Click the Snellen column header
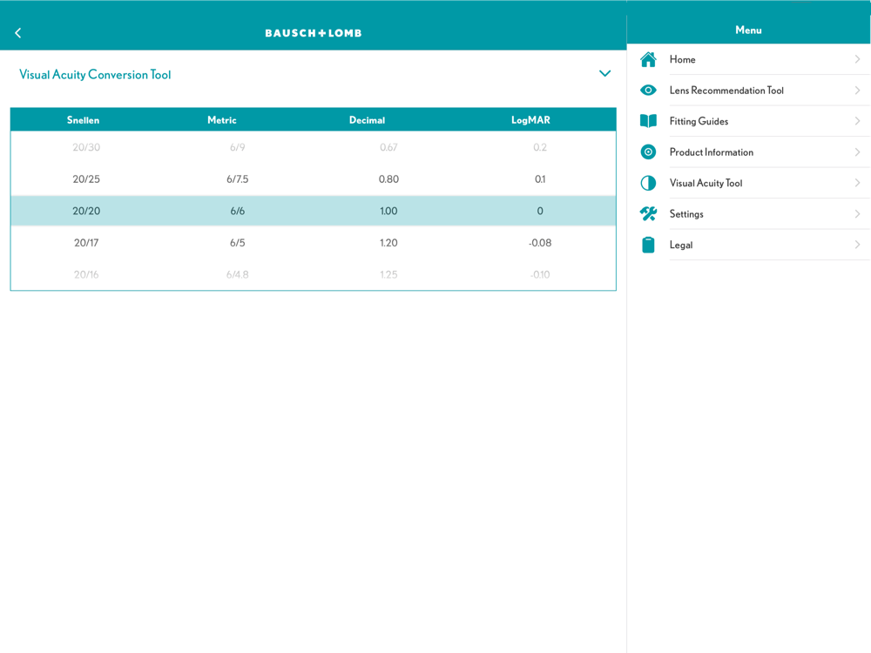Image resolution: width=871 pixels, height=653 pixels. tap(84, 120)
